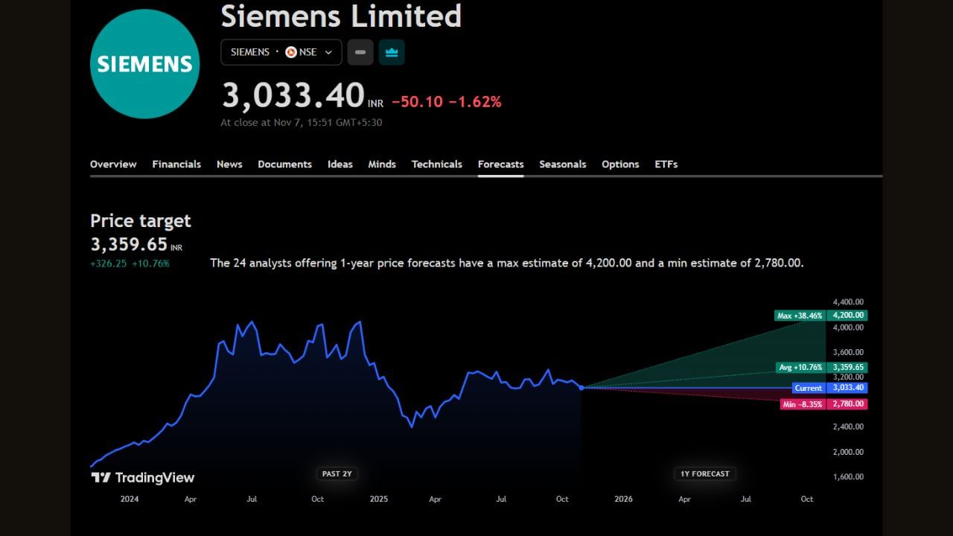The width and height of the screenshot is (953, 536).
Task: View the Options tab
Action: [x=620, y=164]
